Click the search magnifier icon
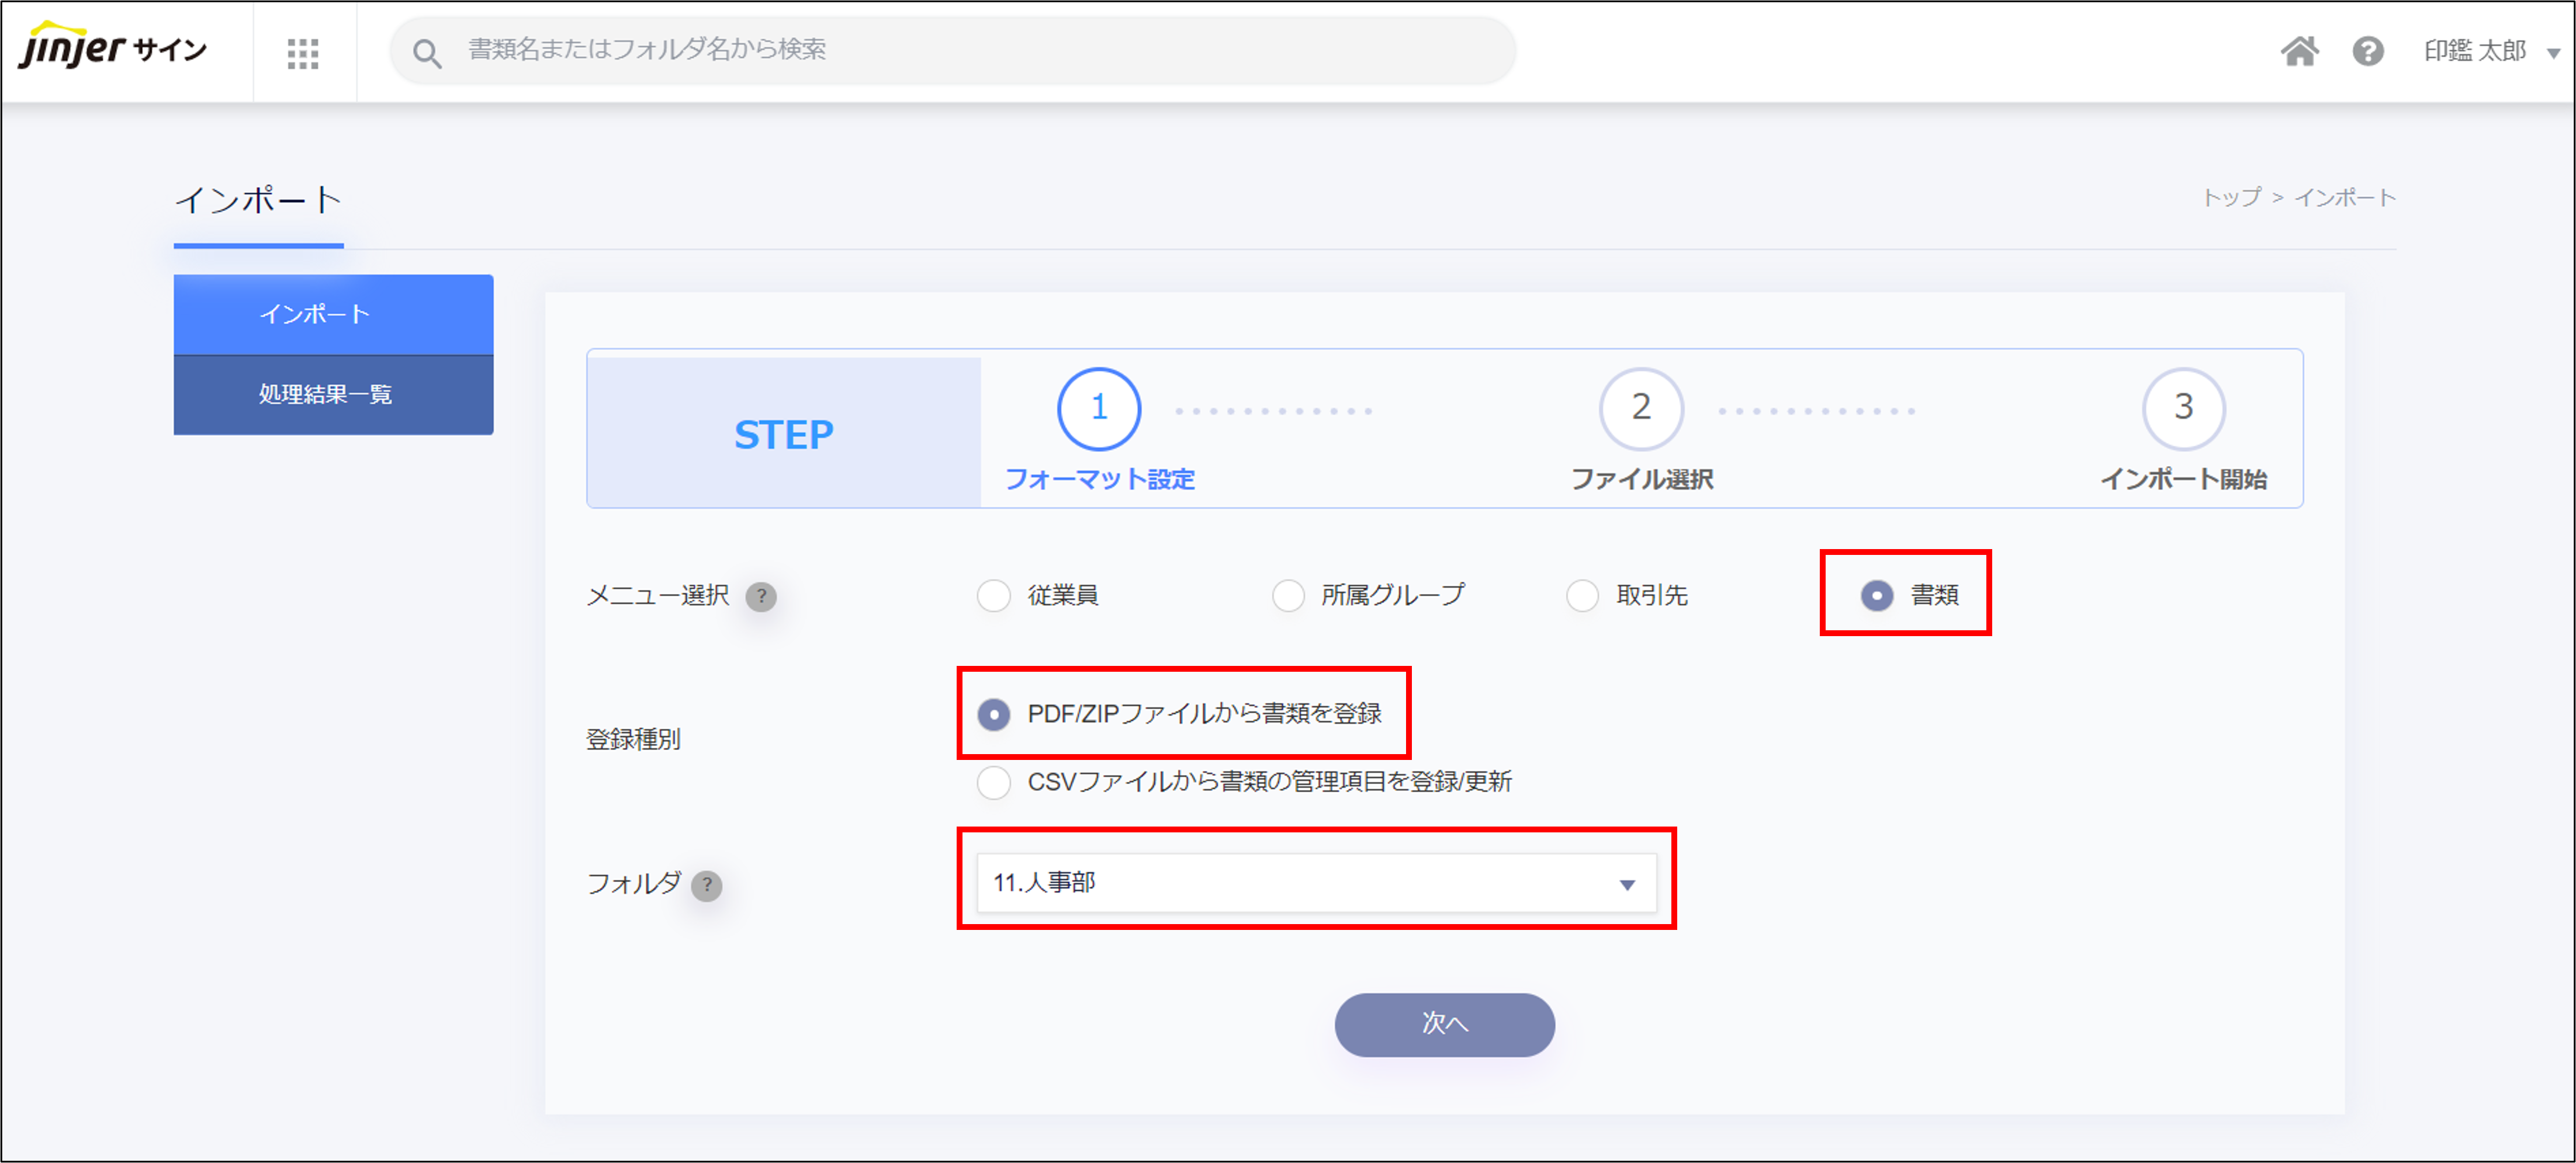Screen dimensions: 2576x1163 click(427, 52)
